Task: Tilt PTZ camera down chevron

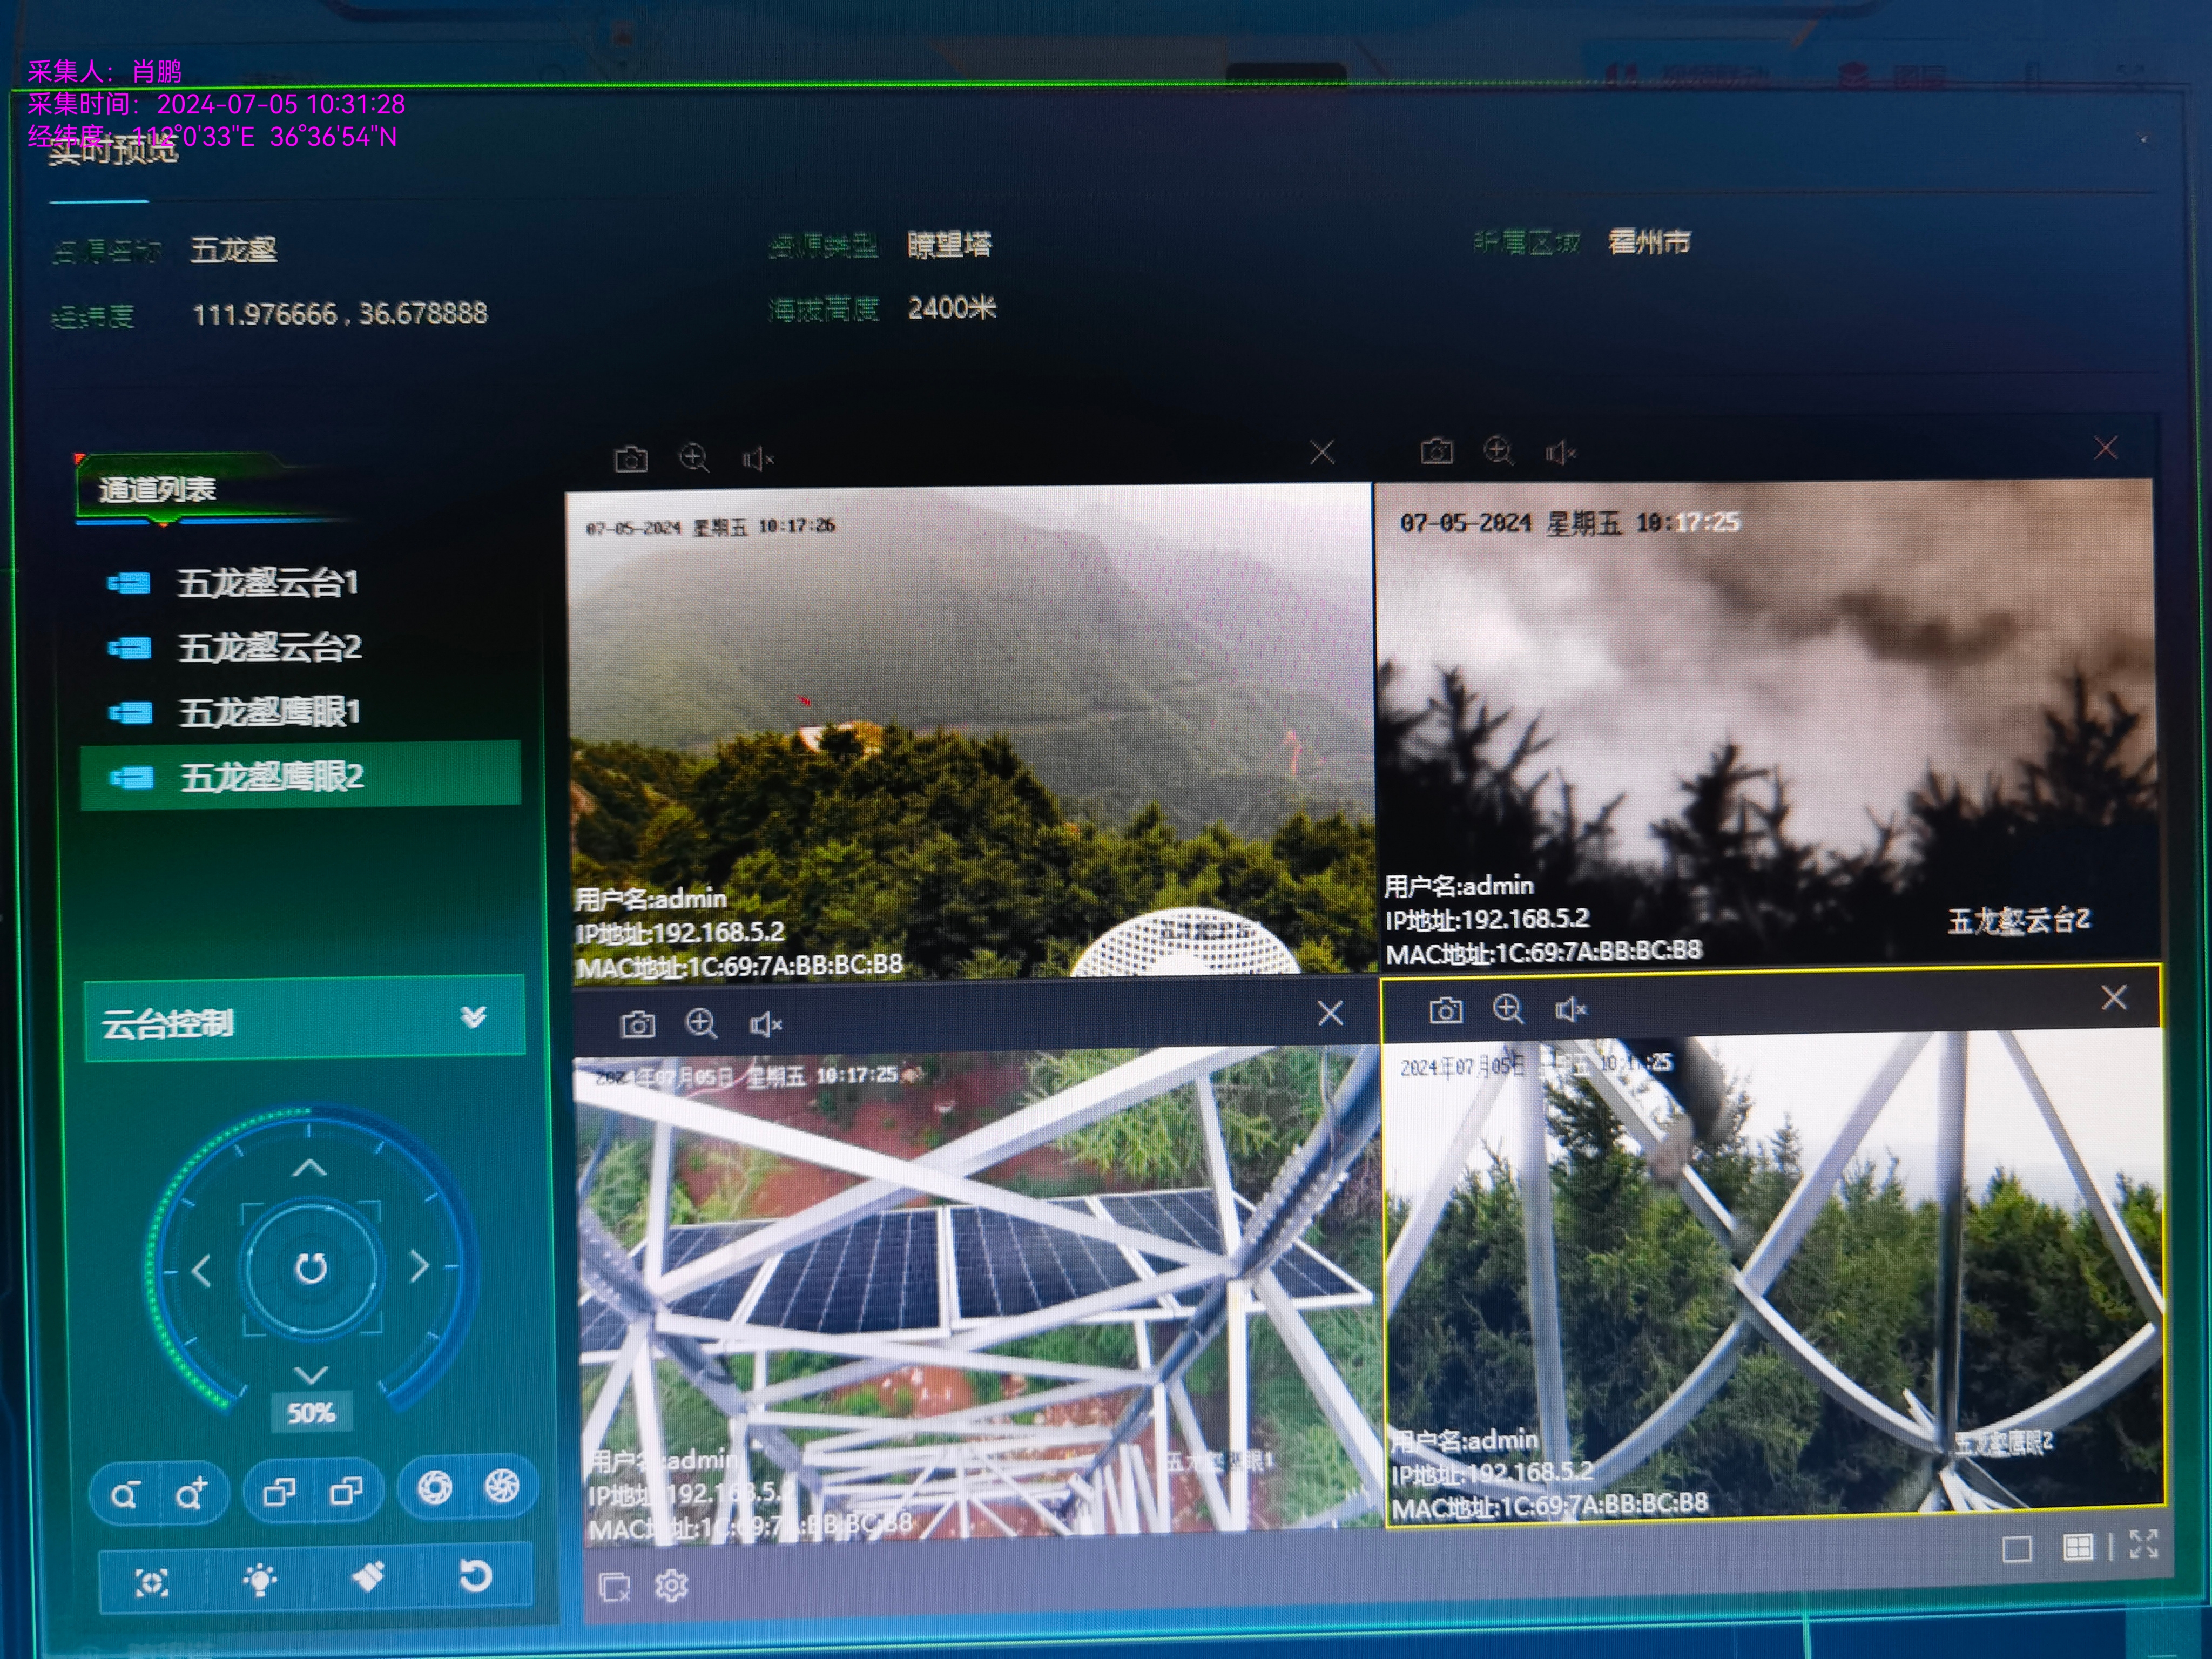Action: click(311, 1374)
